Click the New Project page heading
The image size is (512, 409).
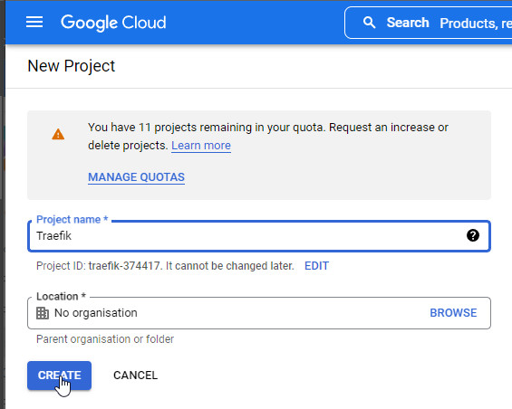pyautogui.click(x=72, y=66)
